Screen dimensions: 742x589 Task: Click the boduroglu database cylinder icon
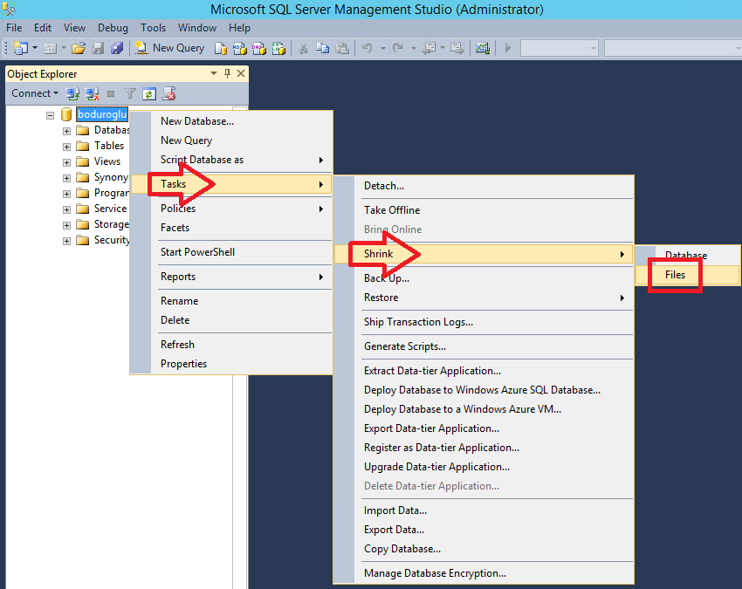coord(66,114)
